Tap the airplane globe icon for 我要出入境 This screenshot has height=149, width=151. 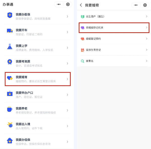point(10,125)
